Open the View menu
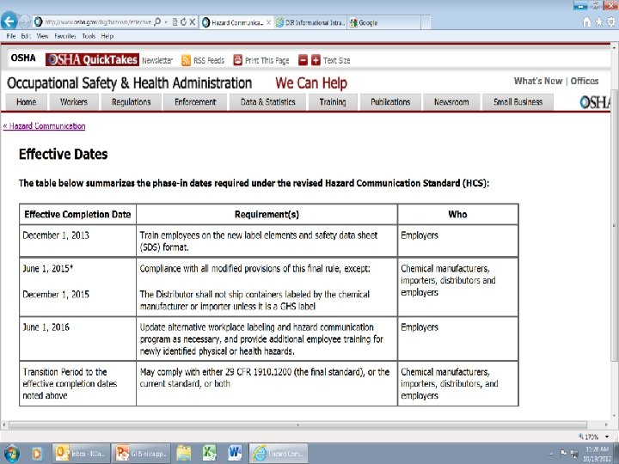The height and width of the screenshot is (464, 619). [x=42, y=36]
